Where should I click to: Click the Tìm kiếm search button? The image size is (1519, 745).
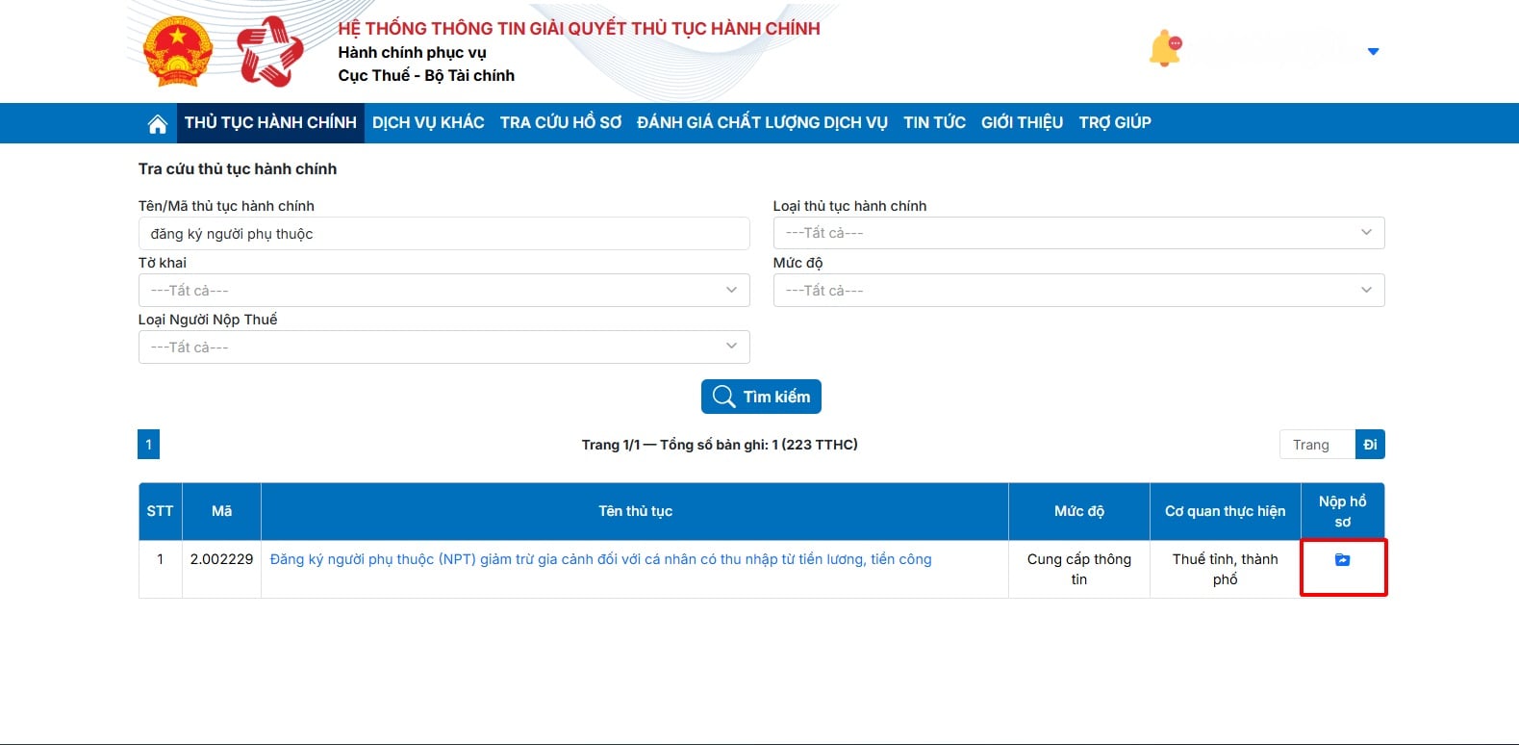tap(761, 397)
